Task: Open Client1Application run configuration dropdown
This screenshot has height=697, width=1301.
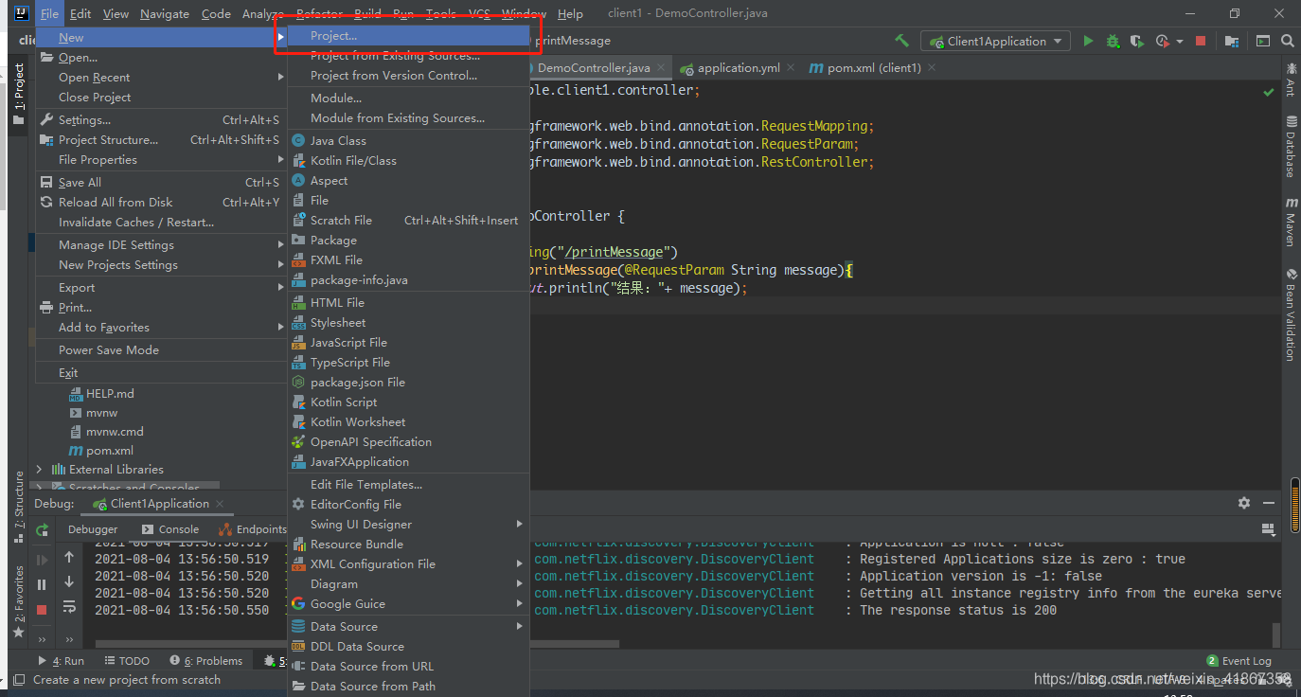Action: click(x=997, y=41)
